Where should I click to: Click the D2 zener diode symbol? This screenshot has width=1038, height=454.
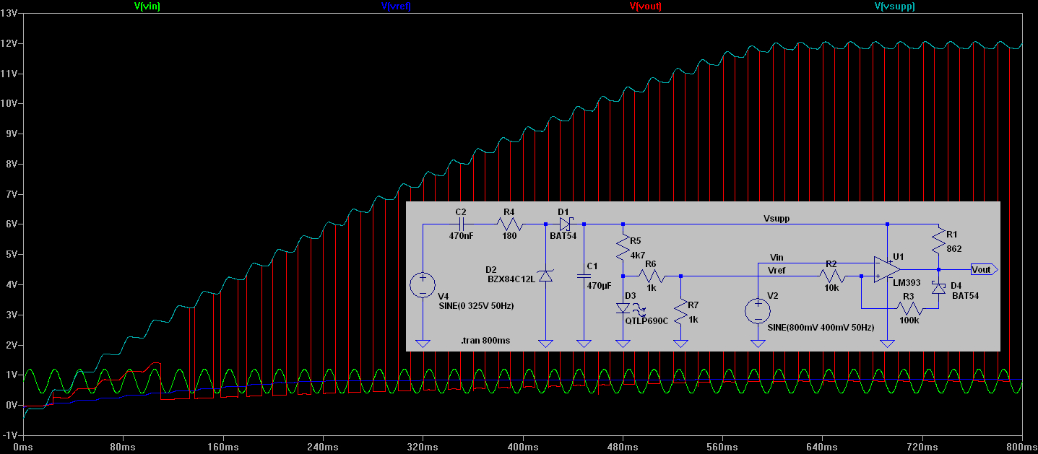point(546,275)
